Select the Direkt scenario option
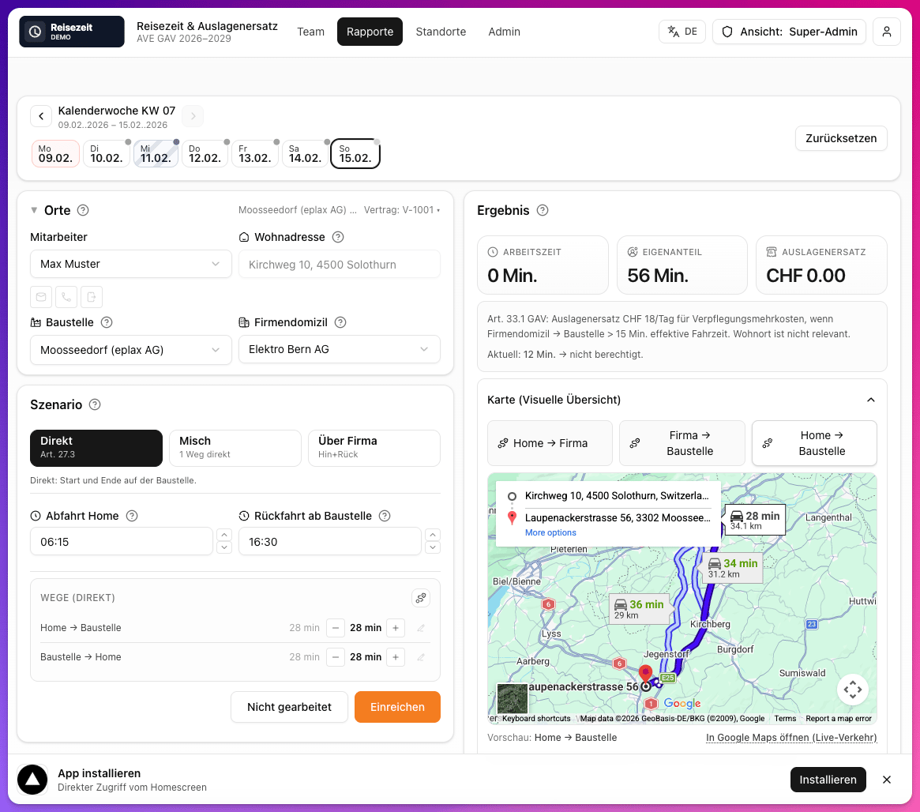 pos(96,448)
